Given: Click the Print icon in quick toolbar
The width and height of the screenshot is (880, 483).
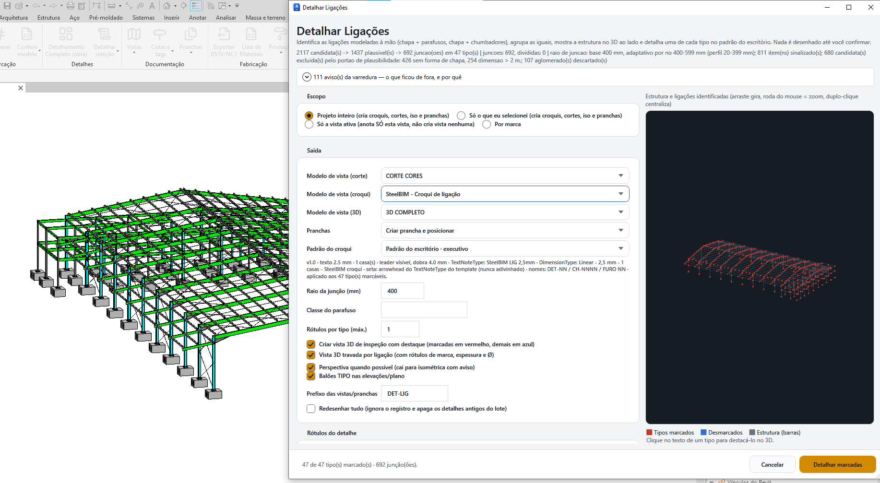Looking at the screenshot, I should click(71, 6).
